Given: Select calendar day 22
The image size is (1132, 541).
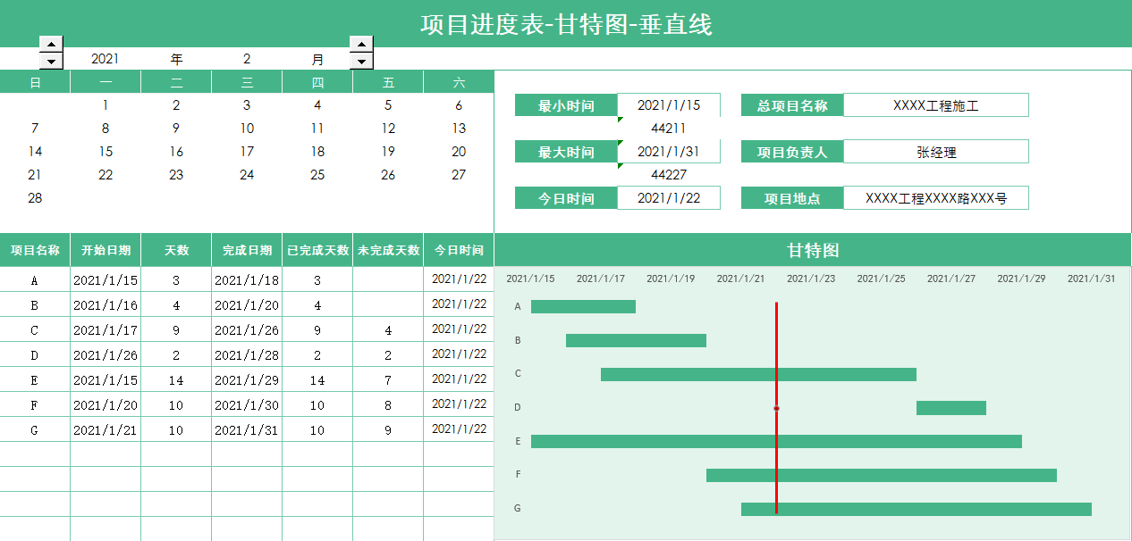Looking at the screenshot, I should 106,174.
